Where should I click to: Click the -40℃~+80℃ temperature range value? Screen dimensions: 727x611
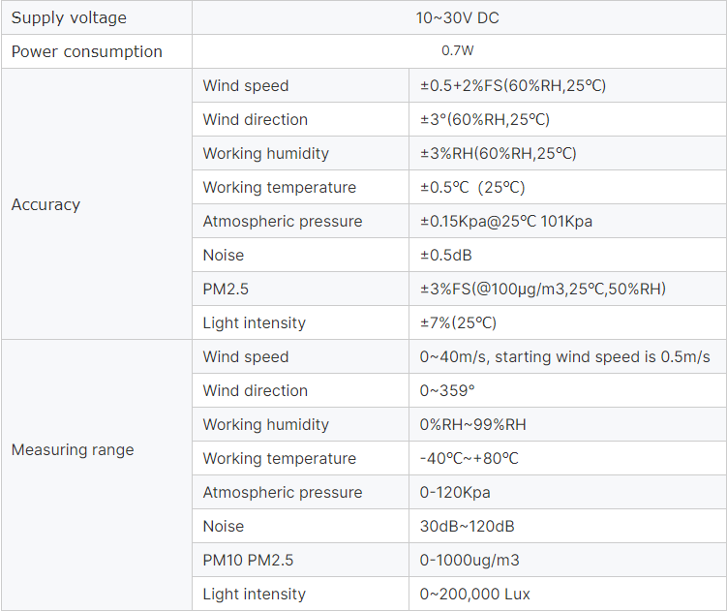pyautogui.click(x=469, y=458)
